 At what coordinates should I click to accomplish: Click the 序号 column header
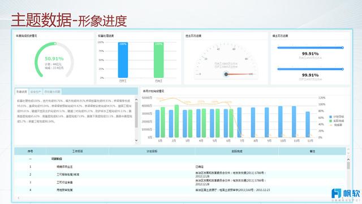point(30,151)
